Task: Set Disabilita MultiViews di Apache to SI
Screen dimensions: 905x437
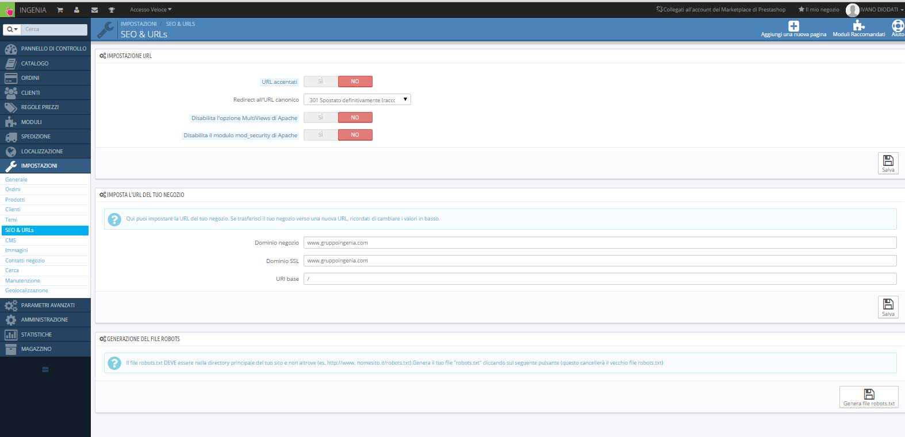Action: pos(321,117)
